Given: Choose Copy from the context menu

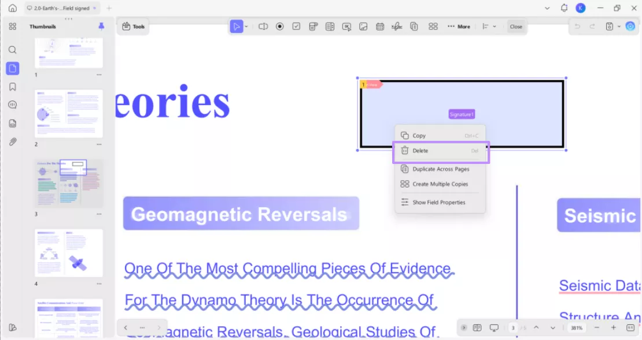Looking at the screenshot, I should click(x=440, y=136).
